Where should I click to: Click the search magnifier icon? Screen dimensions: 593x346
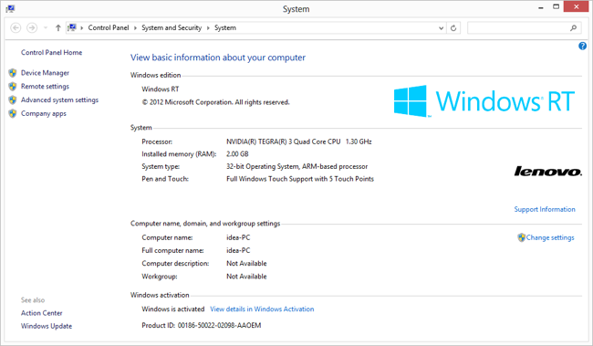click(573, 28)
